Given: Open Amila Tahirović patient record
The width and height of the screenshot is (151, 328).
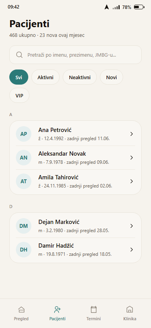Looking at the screenshot, I should (x=75, y=181).
